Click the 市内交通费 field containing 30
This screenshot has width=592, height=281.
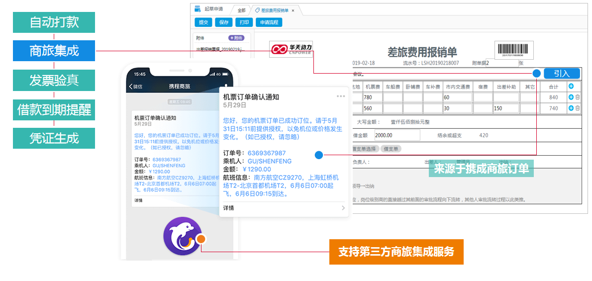pos(458,109)
